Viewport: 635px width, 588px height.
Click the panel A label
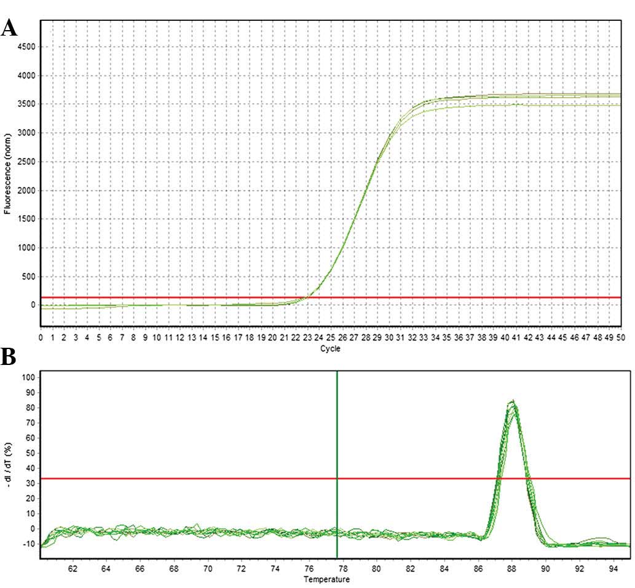9,28
